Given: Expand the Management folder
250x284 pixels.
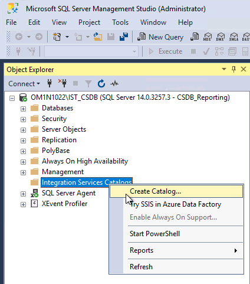Looking at the screenshot, I should [x=23, y=172].
